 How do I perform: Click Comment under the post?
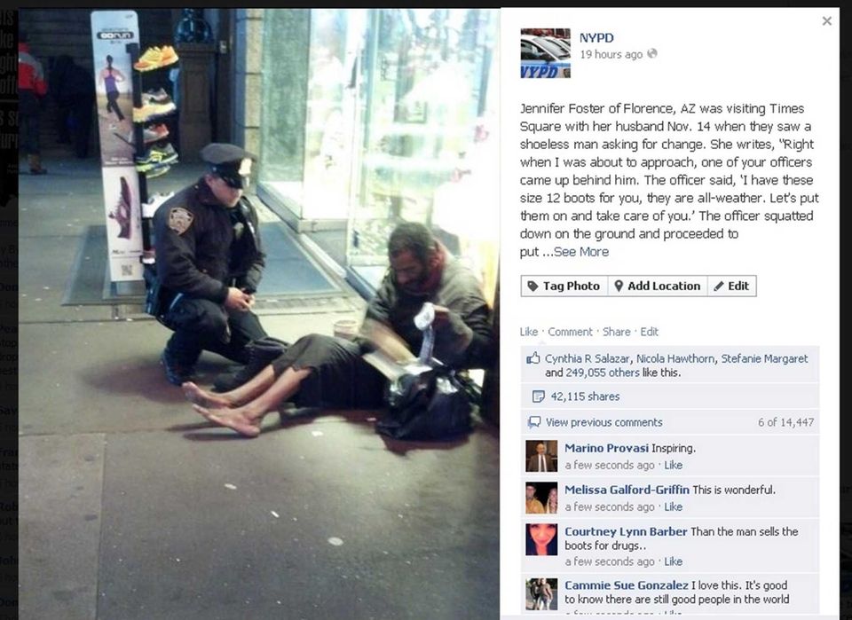click(570, 332)
